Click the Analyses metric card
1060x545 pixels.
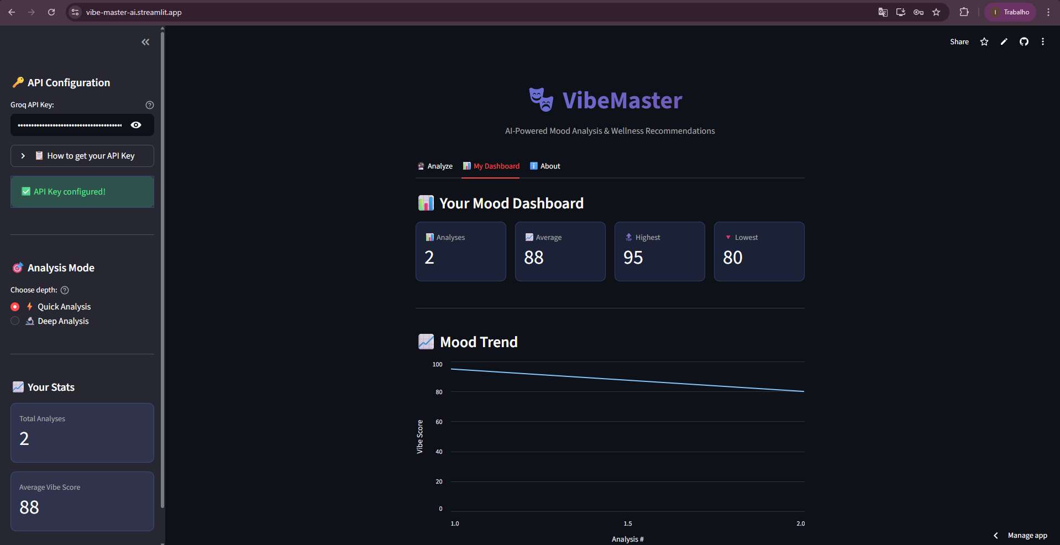click(x=461, y=251)
